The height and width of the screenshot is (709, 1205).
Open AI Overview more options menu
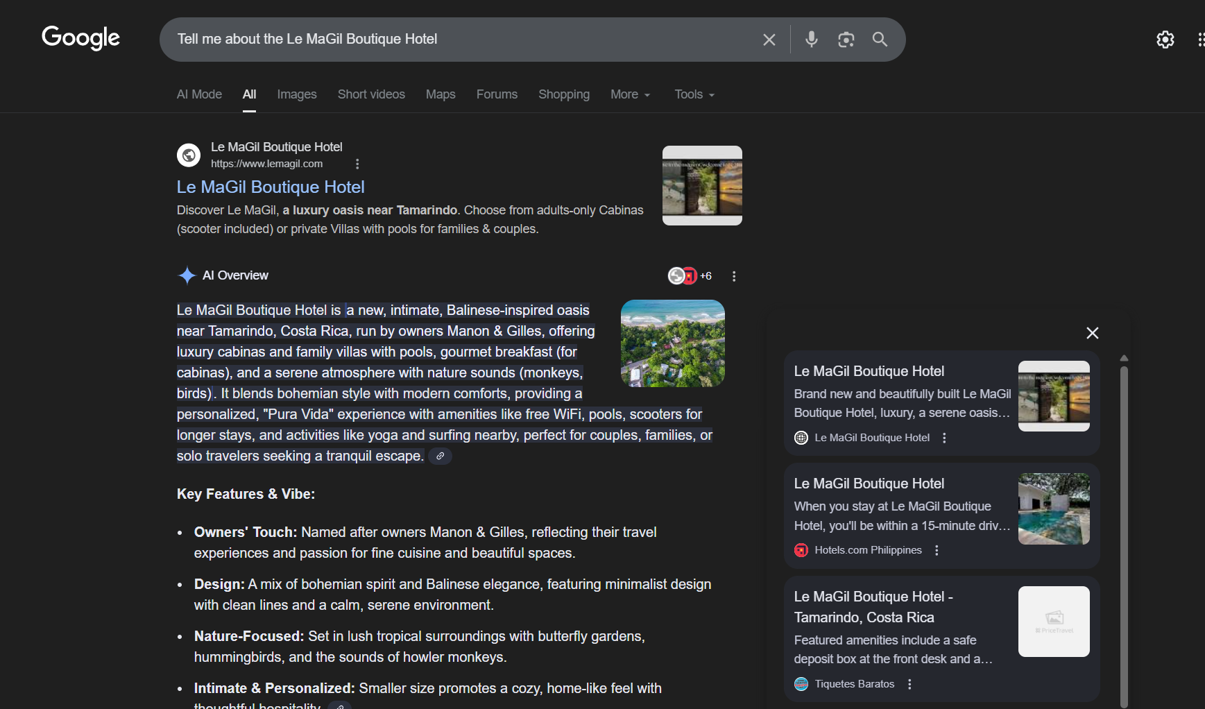pyautogui.click(x=734, y=276)
